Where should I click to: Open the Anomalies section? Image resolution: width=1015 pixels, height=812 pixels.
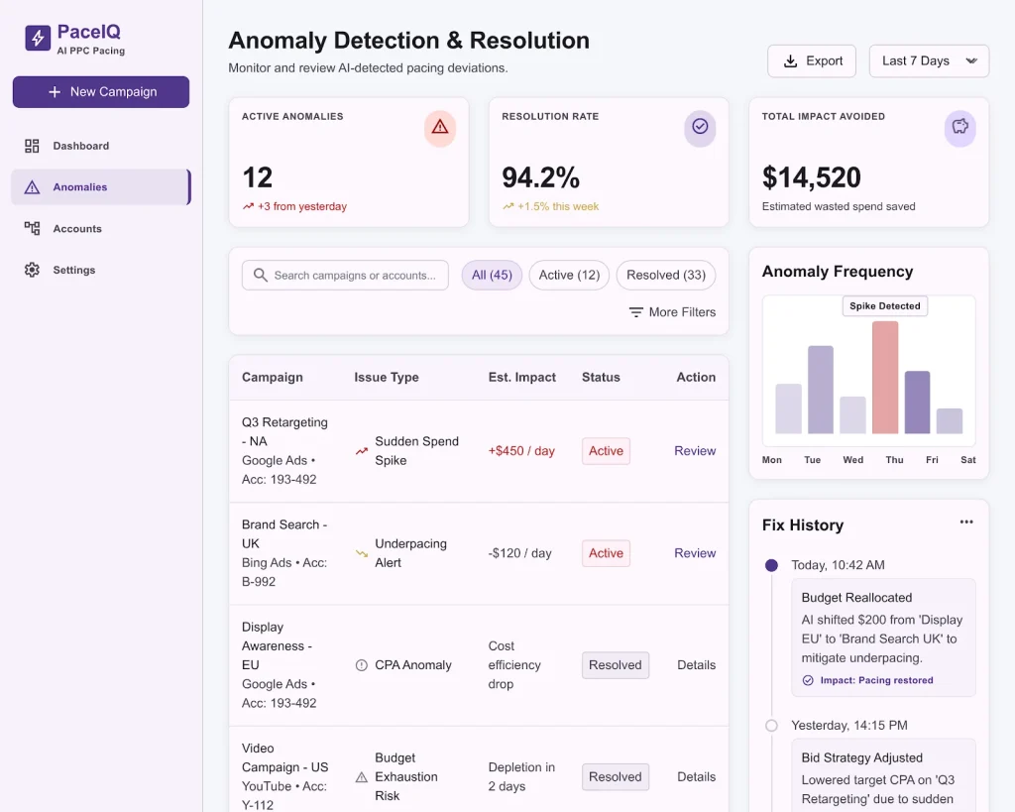[x=101, y=187]
